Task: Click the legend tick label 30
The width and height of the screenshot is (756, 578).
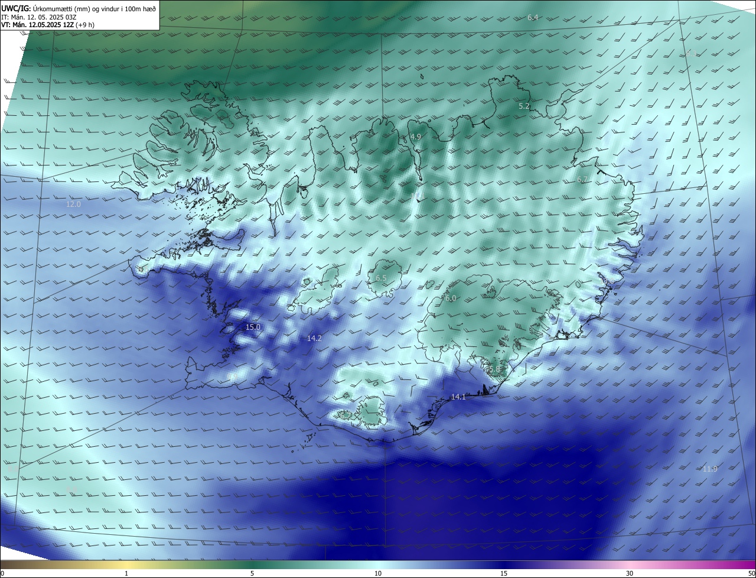Action: (630, 573)
